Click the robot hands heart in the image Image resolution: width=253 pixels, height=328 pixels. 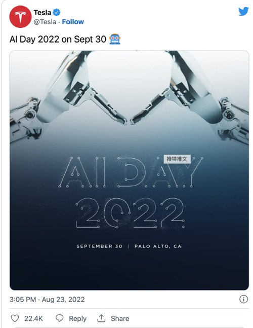(x=129, y=92)
